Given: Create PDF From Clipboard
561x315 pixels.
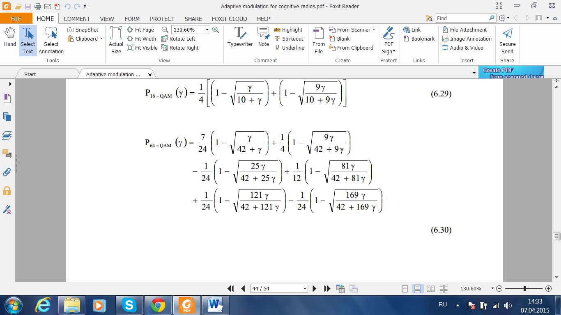Looking at the screenshot, I should 351,48.
